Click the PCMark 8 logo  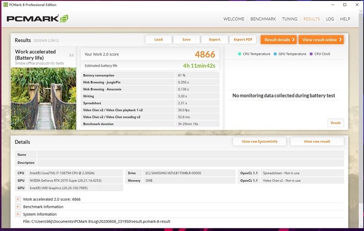[x=37, y=19]
